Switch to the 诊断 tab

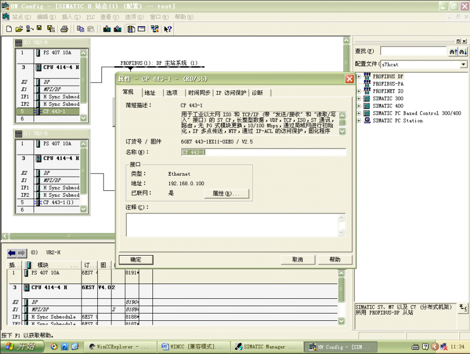[257, 93]
